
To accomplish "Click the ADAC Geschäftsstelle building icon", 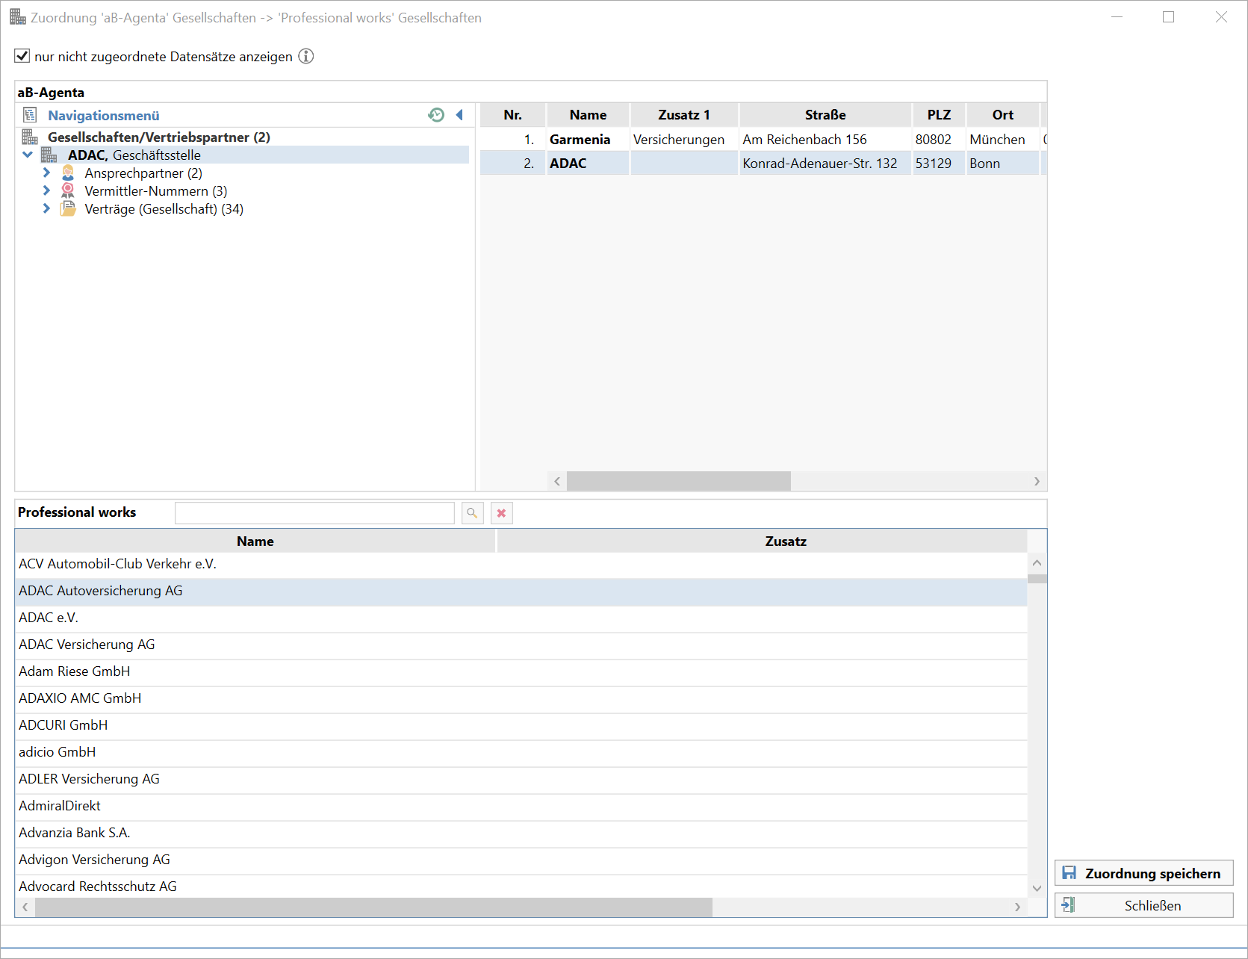I will [x=49, y=155].
